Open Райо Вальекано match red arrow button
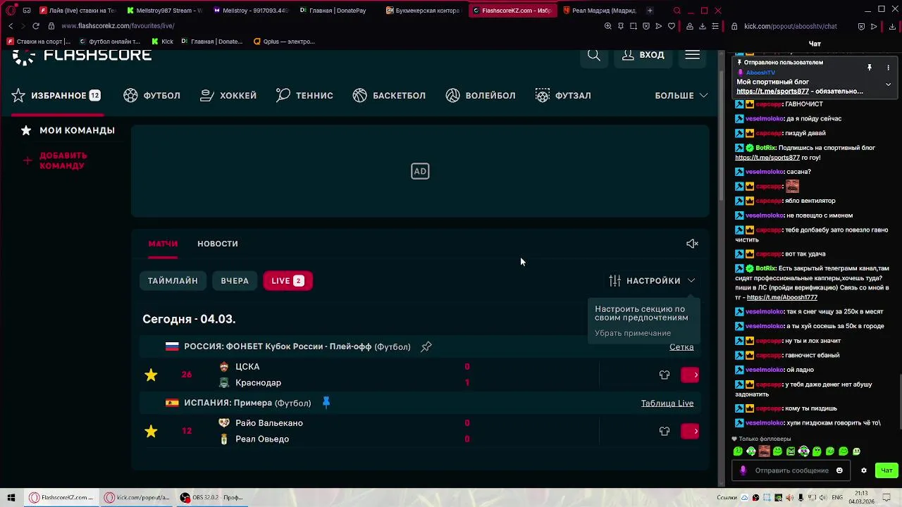This screenshot has width=902, height=507. point(691,432)
